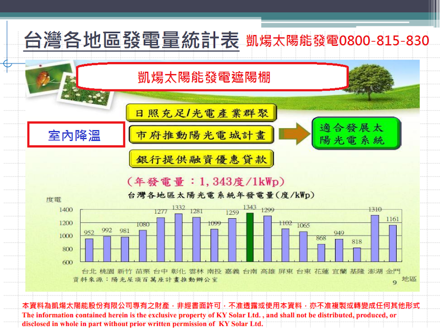440x328 pixels.
Task: Select the line 'disclosed in whole in part'
Action: pyautogui.click(x=143, y=324)
